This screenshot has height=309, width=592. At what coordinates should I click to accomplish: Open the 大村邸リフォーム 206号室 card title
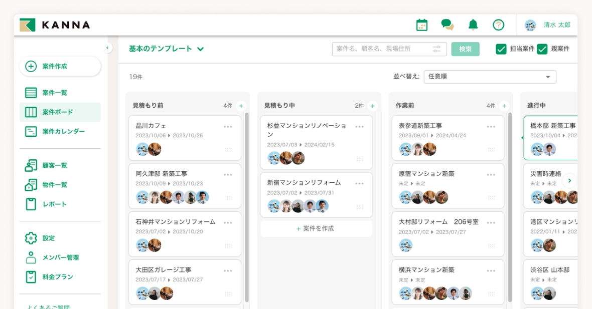click(x=438, y=222)
